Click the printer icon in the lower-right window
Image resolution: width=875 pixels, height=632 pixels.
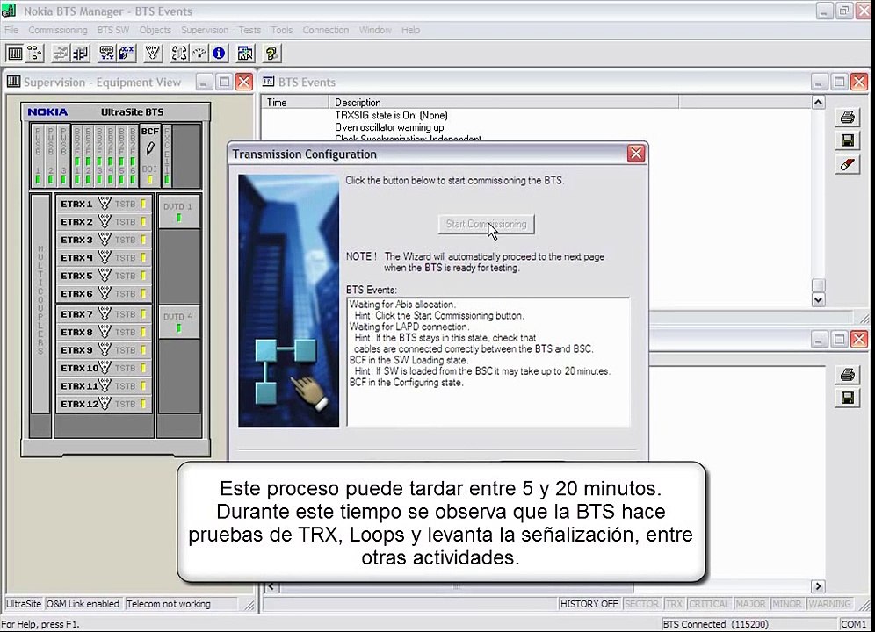847,374
